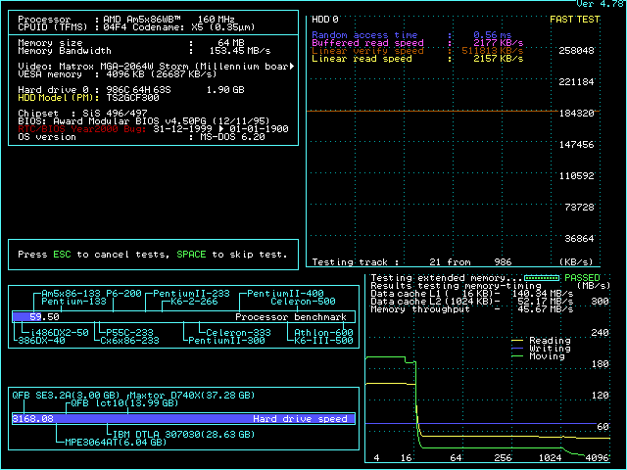Viewport: 627px width, 470px height.
Task: Click the 'MPE3064AT(6.04 GB)' marker
Action: pyautogui.click(x=116, y=443)
